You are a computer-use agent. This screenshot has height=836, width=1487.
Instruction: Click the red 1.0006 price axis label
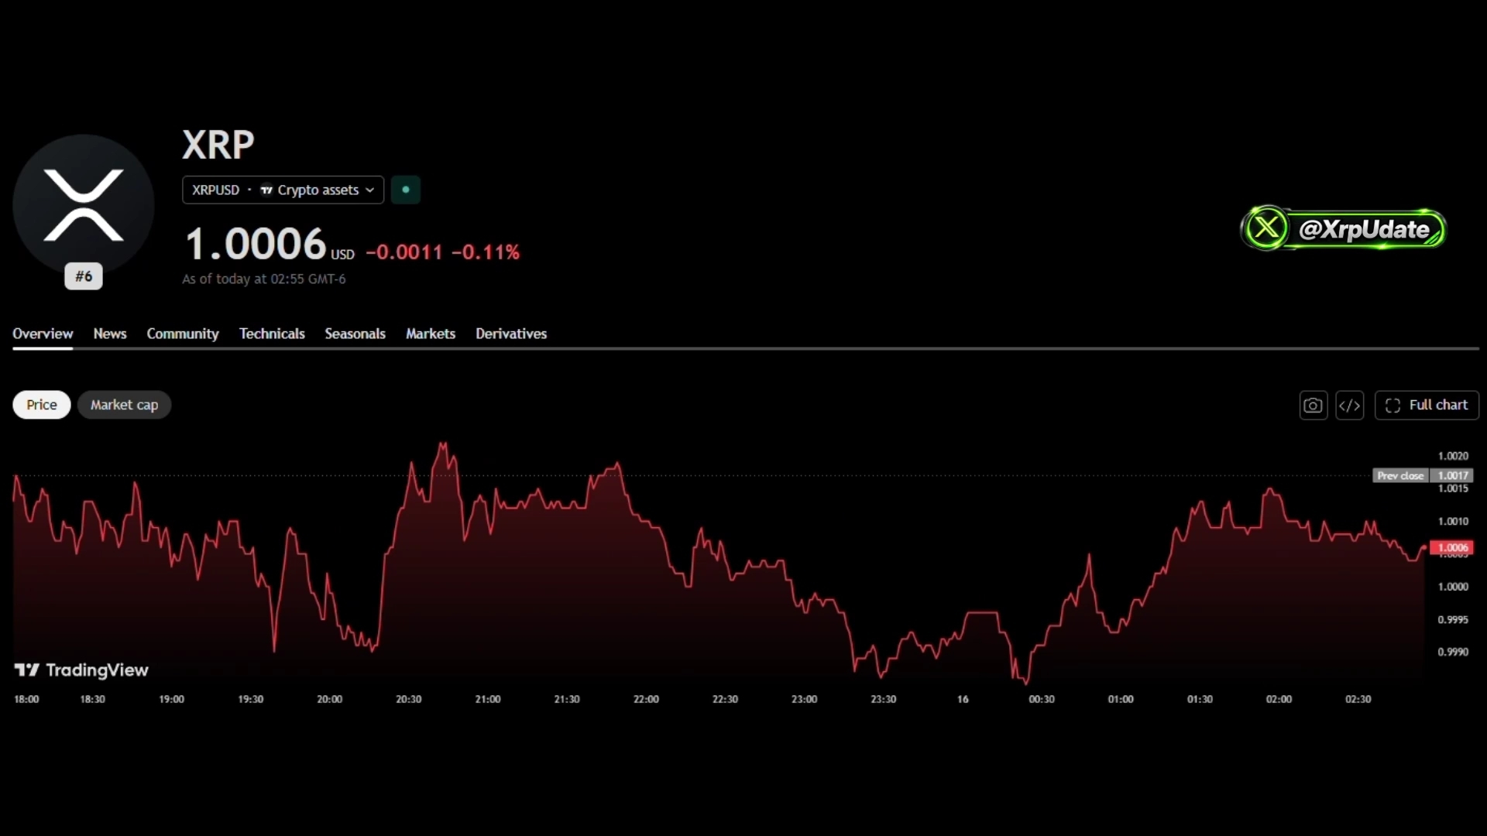[1452, 547]
